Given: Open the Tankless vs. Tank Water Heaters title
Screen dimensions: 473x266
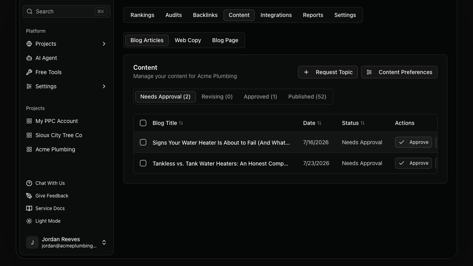Looking at the screenshot, I should pyautogui.click(x=220, y=163).
